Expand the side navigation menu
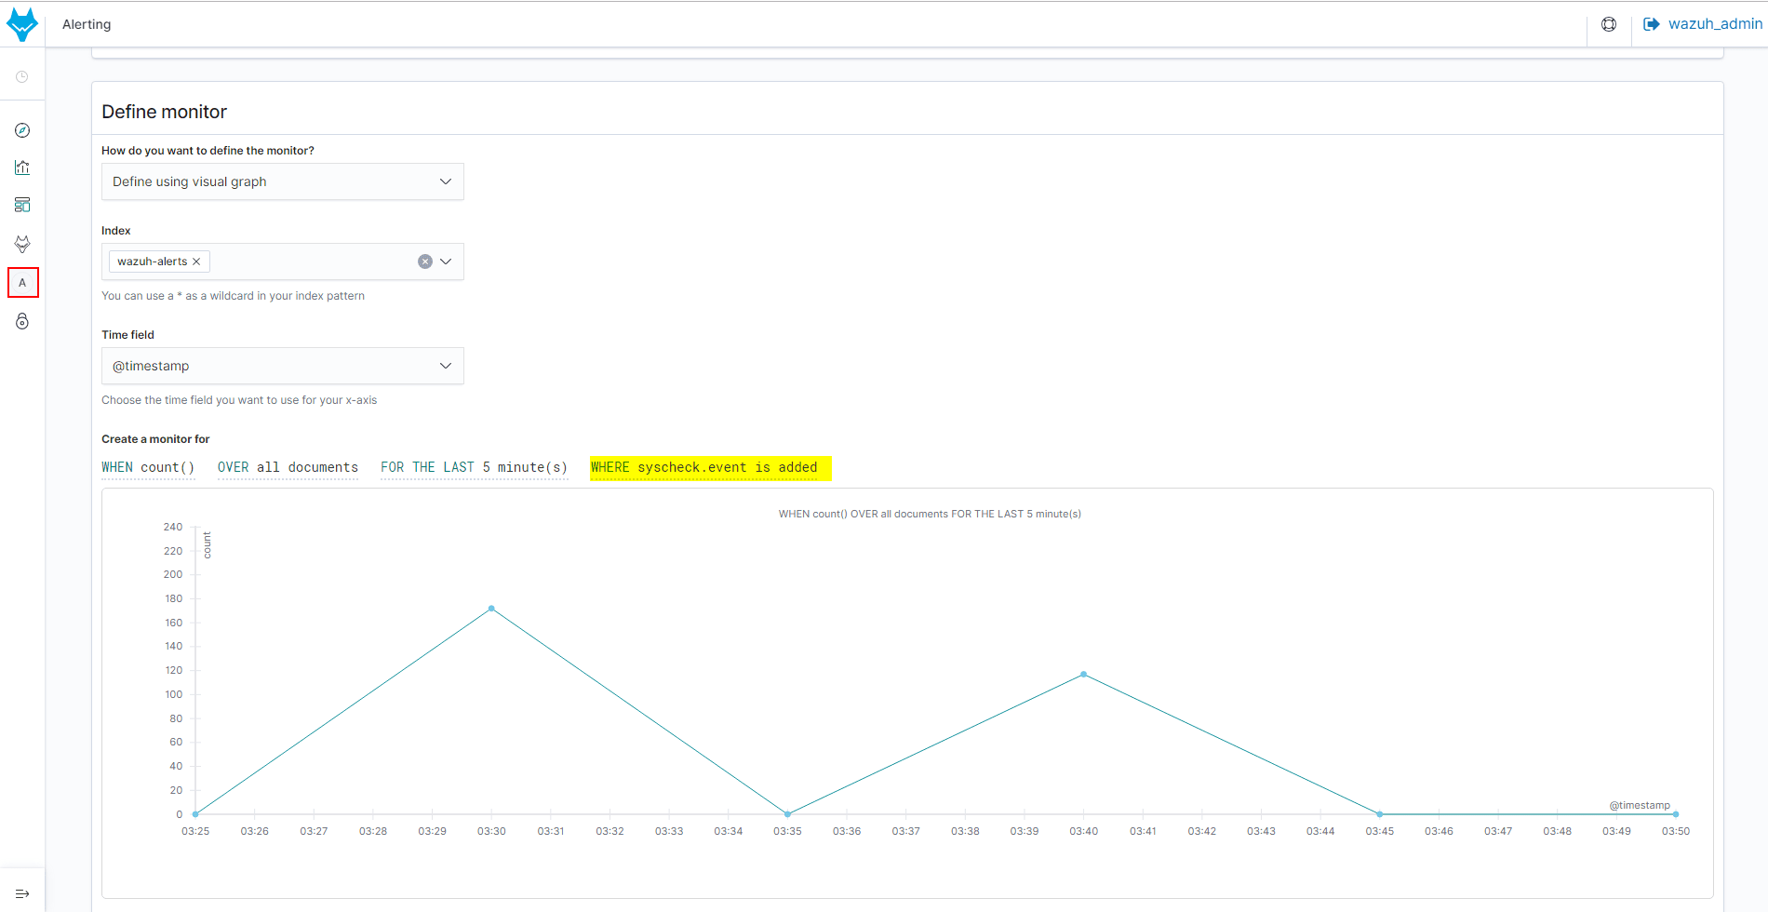 click(22, 893)
